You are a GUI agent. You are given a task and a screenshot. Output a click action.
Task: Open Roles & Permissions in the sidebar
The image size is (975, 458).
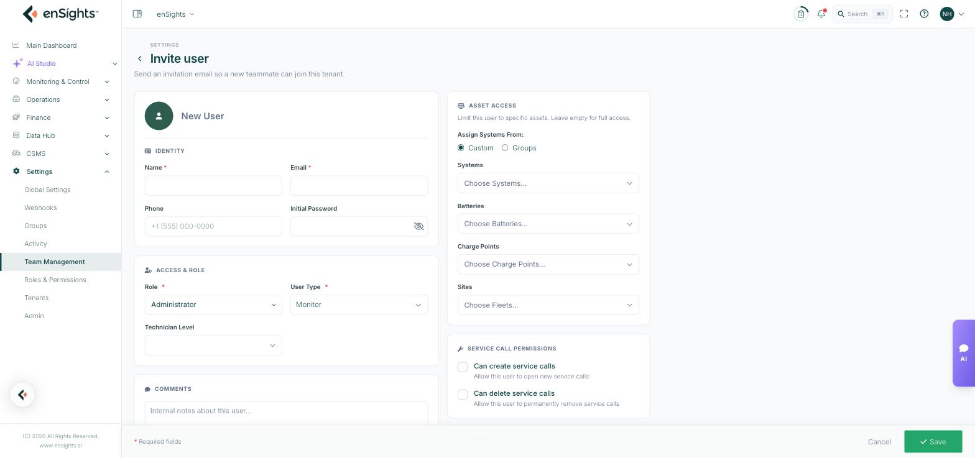(x=60, y=280)
